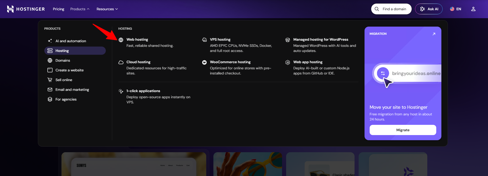488x176 pixels.
Task: Click the Domains globe icon in sidebar
Action: (50, 60)
